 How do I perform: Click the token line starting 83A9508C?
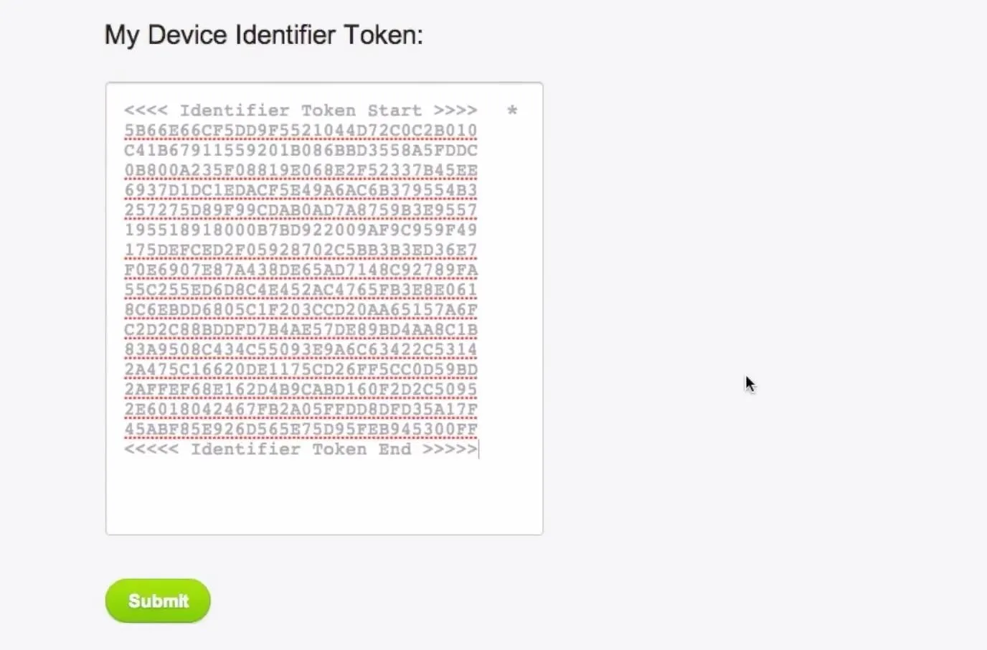(x=301, y=349)
